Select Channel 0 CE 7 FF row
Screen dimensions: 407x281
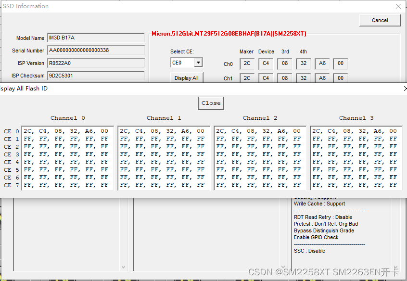[66, 185]
